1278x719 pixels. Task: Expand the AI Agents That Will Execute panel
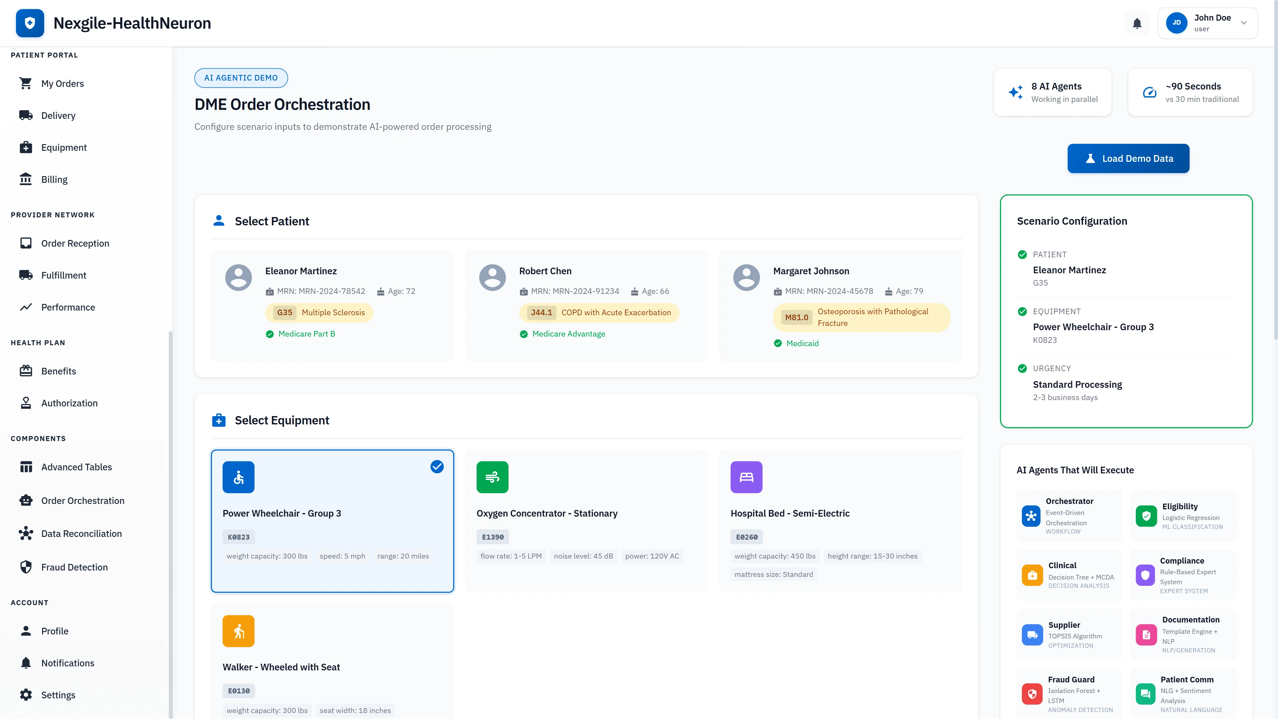click(1075, 469)
